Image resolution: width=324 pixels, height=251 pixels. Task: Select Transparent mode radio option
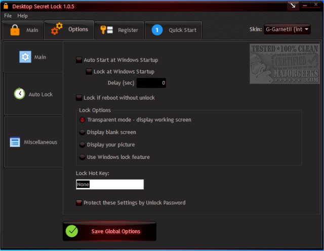pos(82,120)
